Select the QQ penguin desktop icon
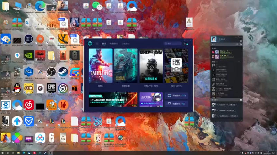 point(17,89)
